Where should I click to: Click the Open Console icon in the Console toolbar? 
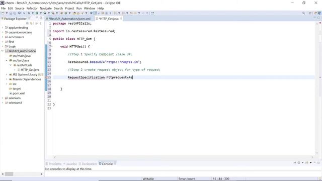[306, 162]
